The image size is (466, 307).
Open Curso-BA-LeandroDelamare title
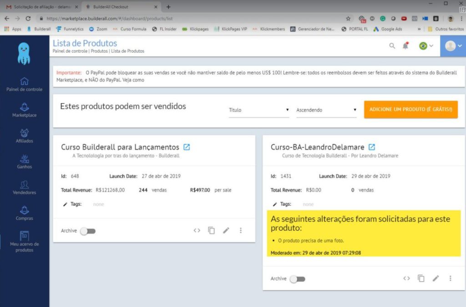(317, 147)
